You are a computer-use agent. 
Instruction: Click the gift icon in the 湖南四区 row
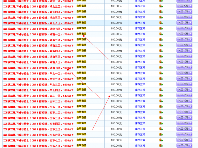click(x=161, y=51)
